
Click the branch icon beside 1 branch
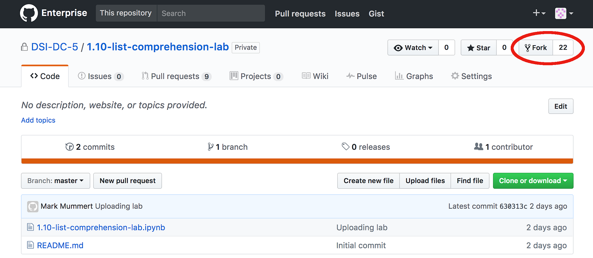(211, 147)
